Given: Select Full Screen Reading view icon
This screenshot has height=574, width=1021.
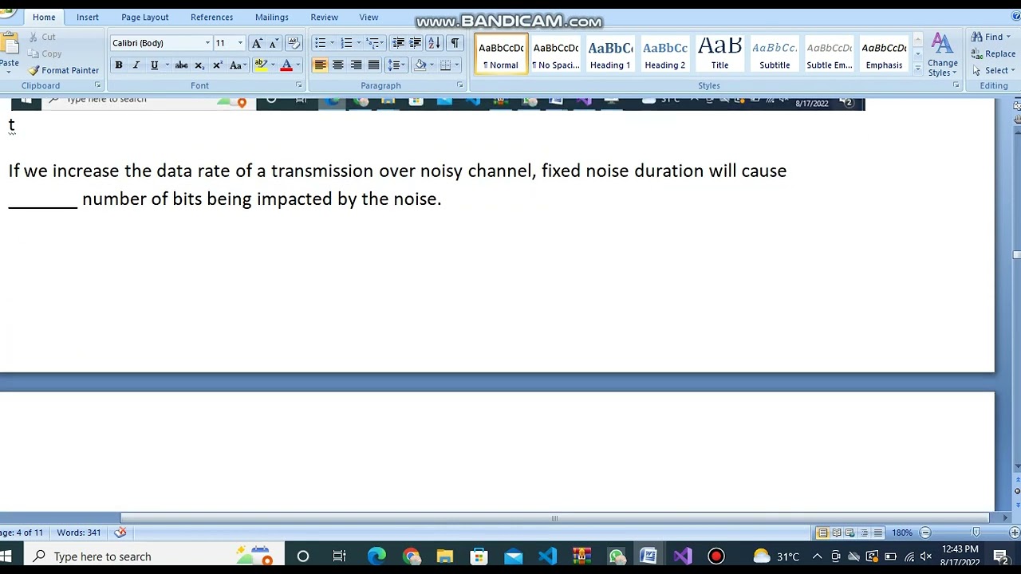Looking at the screenshot, I should click(x=836, y=533).
